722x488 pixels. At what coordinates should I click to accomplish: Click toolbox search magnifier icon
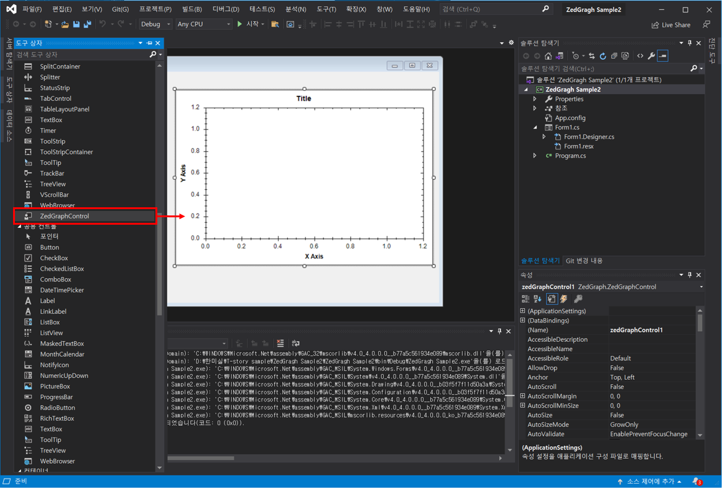click(153, 54)
